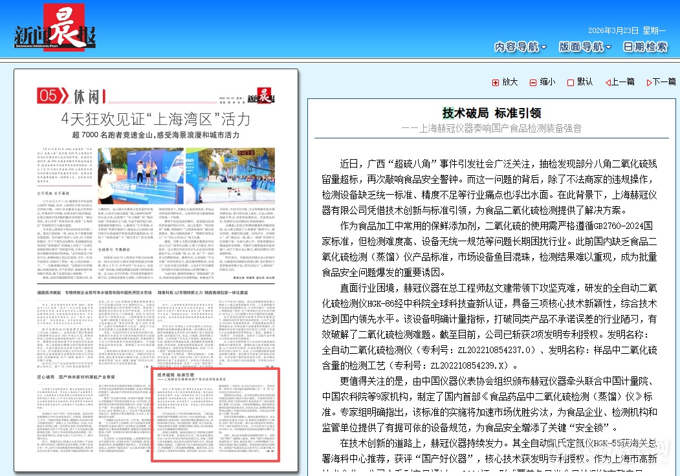
Task: Open the "4天狂欢见证上海湾区活力" headline article
Action: (x=155, y=120)
